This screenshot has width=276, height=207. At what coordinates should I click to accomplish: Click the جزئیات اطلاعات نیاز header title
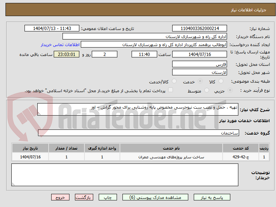pyautogui.click(x=249, y=10)
